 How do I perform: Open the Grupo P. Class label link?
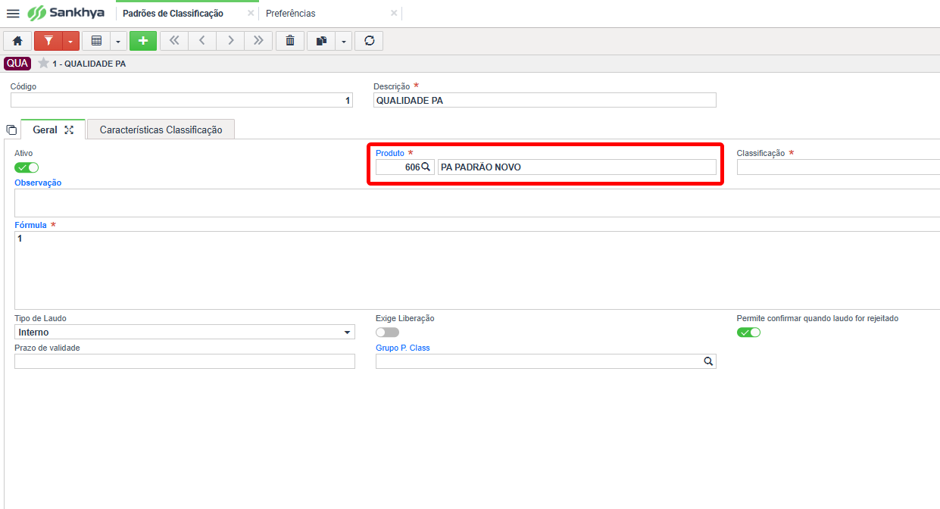pyautogui.click(x=403, y=348)
